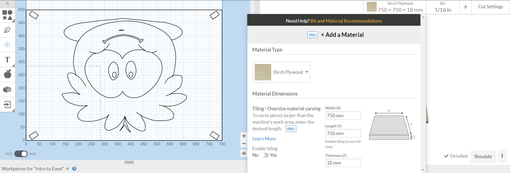This screenshot has width=510, height=173.
Task: Open the Apps brick icon
Action: (x=7, y=89)
